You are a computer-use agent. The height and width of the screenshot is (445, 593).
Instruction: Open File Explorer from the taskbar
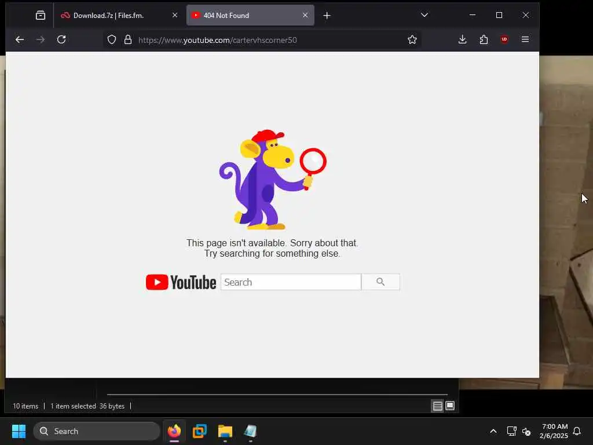coord(225,431)
